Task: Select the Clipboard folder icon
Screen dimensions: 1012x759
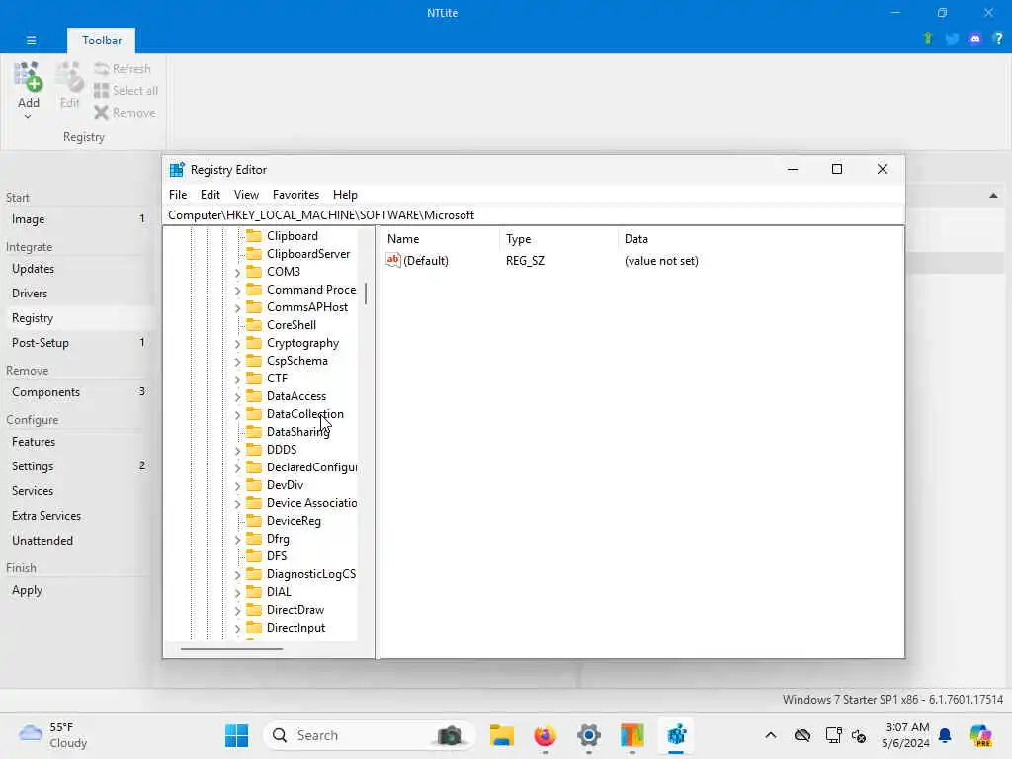Action: [254, 235]
